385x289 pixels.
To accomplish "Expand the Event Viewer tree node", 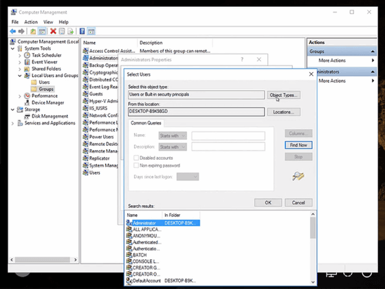I will (20, 62).
